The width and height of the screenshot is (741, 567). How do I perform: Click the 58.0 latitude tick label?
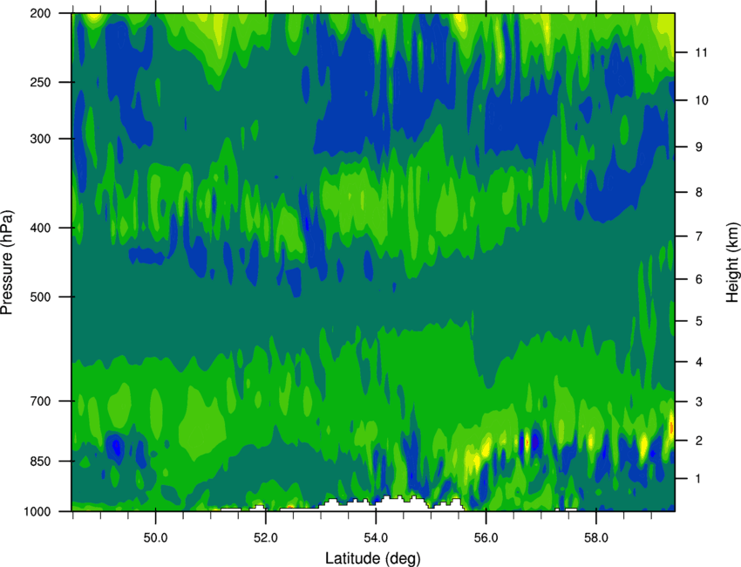[x=596, y=538]
